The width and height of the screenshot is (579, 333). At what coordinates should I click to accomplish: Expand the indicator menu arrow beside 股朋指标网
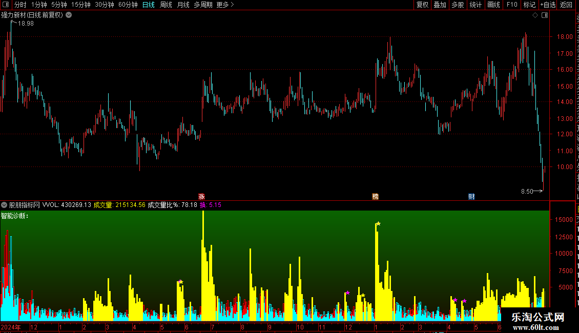[x=4, y=205]
